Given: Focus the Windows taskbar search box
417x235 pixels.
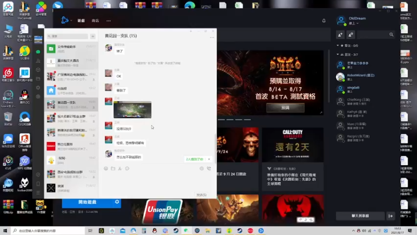Looking at the screenshot, I should 48,230.
